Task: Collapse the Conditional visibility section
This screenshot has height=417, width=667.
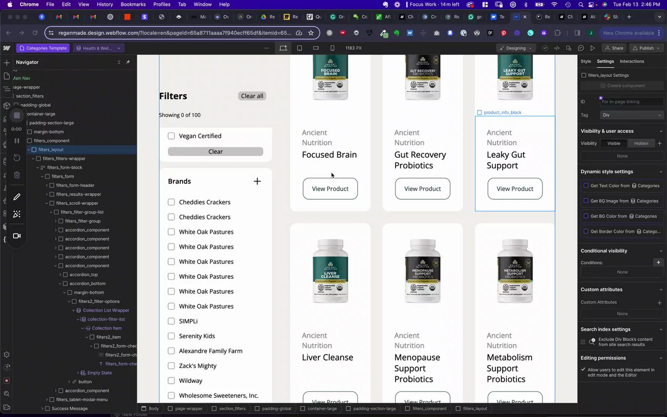Action: (661, 251)
